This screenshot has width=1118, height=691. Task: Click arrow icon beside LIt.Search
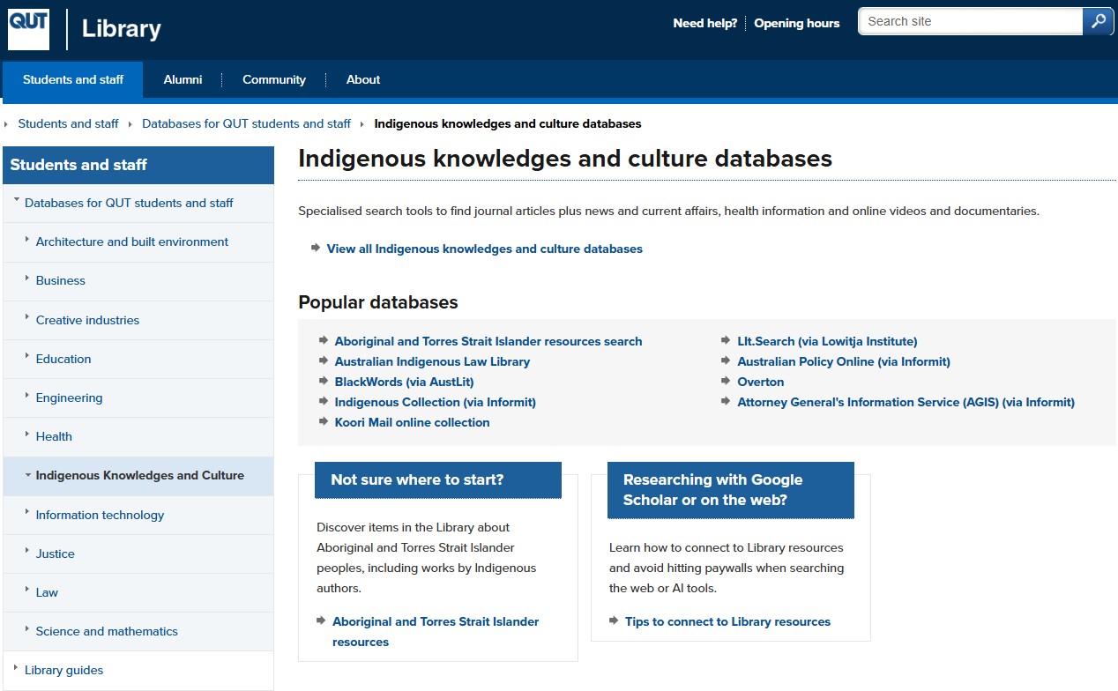pos(727,340)
